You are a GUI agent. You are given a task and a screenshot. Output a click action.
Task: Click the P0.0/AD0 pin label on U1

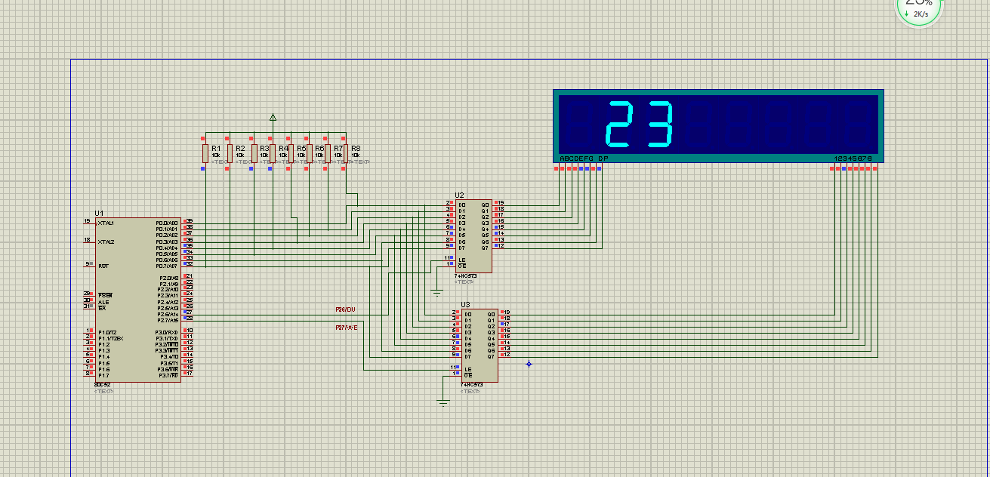coord(167,223)
